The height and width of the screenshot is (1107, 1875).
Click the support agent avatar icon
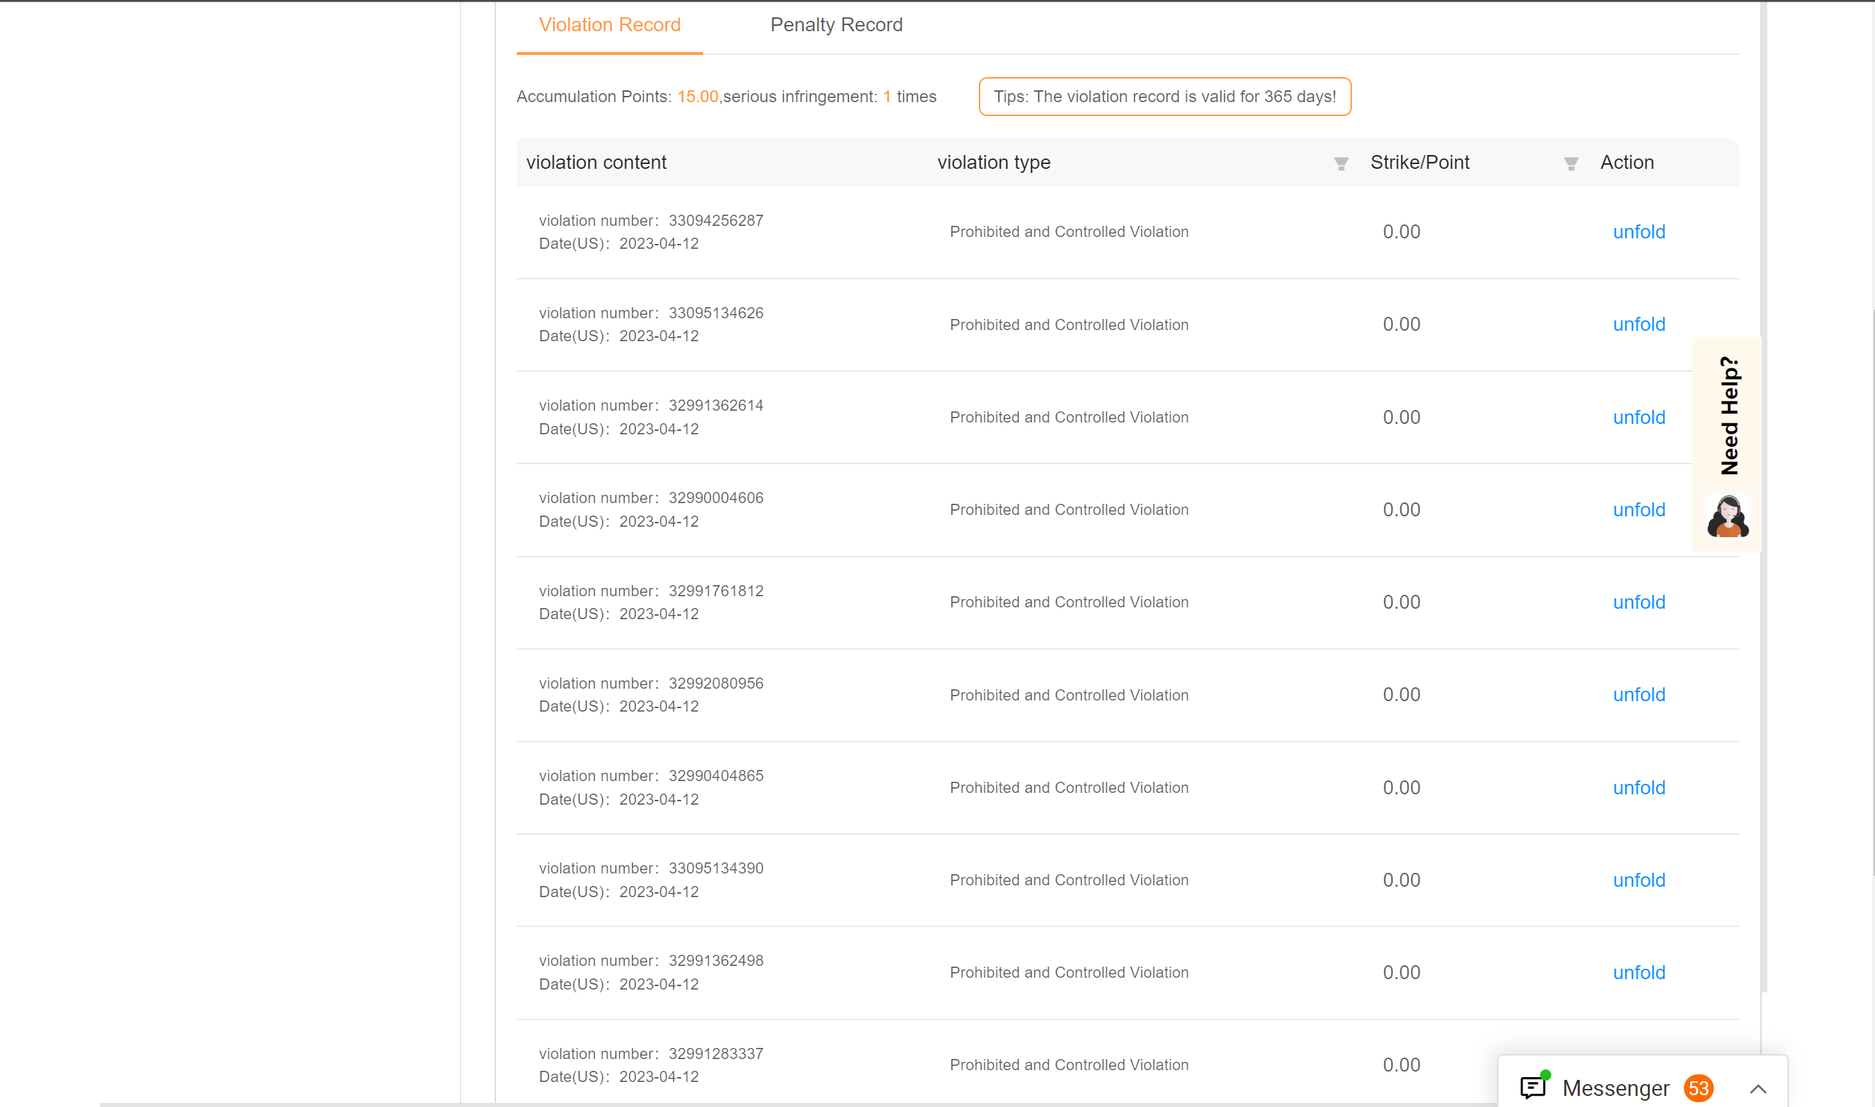point(1728,516)
